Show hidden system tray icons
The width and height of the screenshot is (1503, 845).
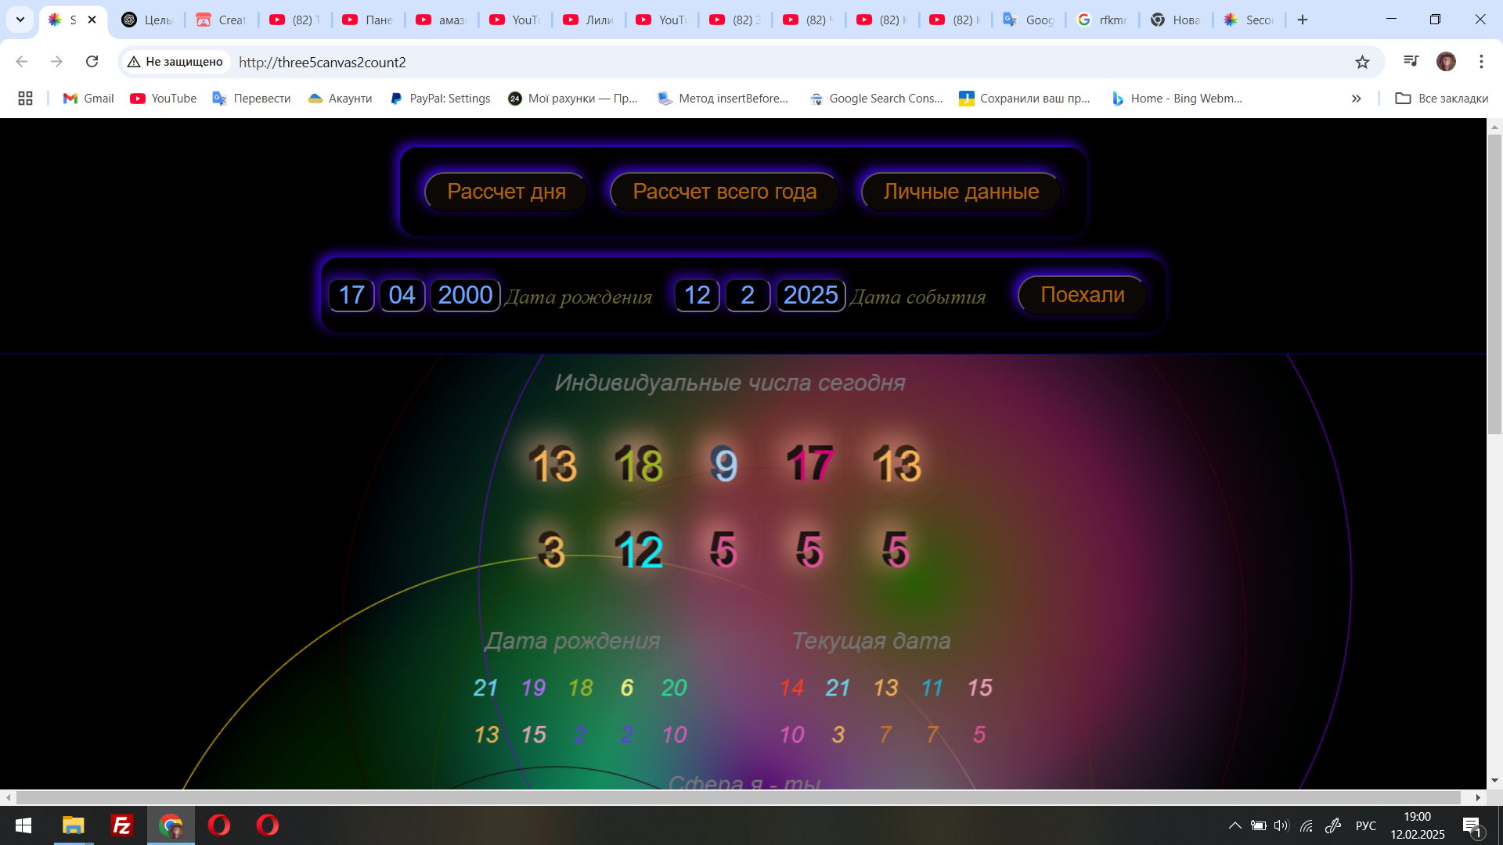pos(1234,825)
